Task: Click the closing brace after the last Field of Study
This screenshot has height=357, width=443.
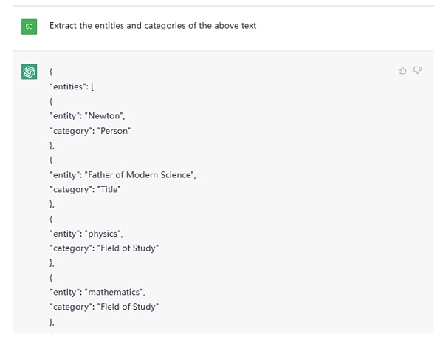Action: pyautogui.click(x=52, y=322)
